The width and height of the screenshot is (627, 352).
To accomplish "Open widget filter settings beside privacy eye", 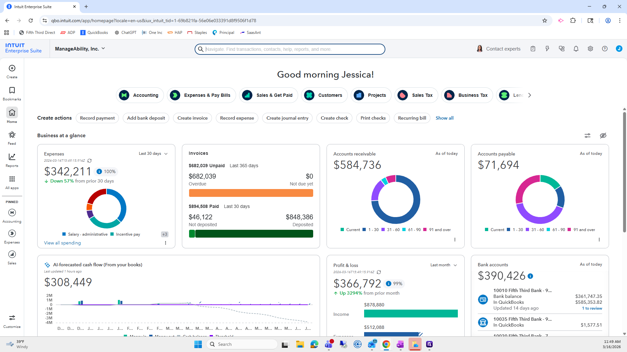I will 587,136.
